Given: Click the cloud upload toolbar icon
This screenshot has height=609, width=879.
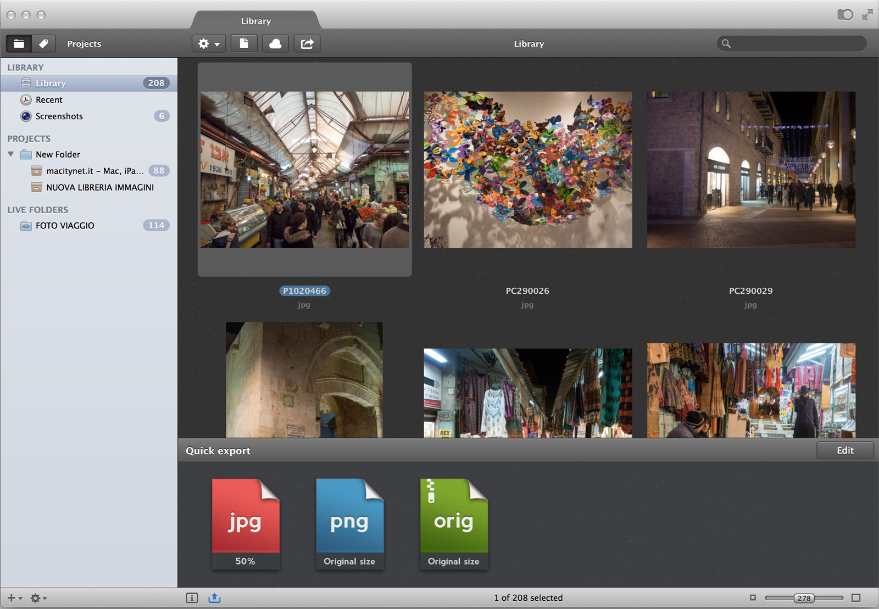Looking at the screenshot, I should 275,43.
